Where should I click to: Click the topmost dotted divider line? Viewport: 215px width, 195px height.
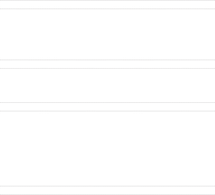(x=108, y=1)
